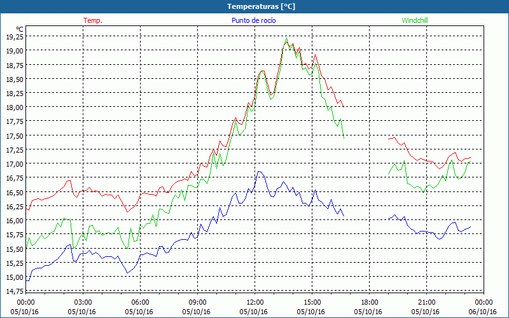Click the 06:00 time axis label
Image resolution: width=509 pixels, height=318 pixels.
[140, 303]
